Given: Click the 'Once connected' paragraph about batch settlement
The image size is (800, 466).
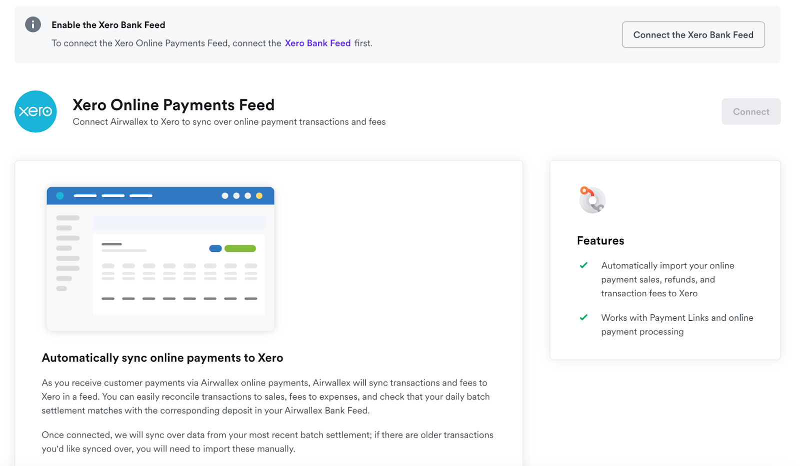Looking at the screenshot, I should click(x=267, y=442).
